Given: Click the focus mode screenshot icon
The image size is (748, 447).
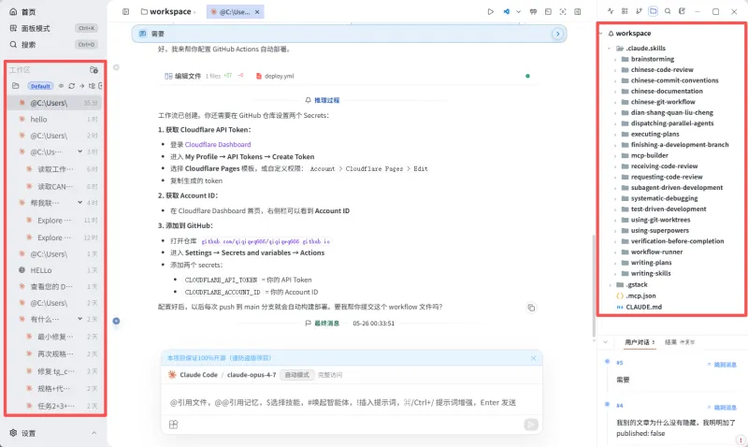Looking at the screenshot, I should 563,12.
